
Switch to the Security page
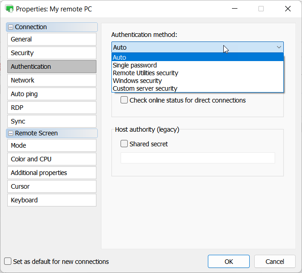click(x=51, y=53)
